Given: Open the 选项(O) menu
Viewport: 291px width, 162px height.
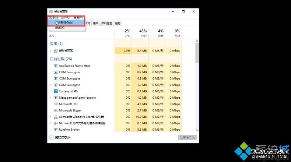Looking at the screenshot, I should coord(66,17).
